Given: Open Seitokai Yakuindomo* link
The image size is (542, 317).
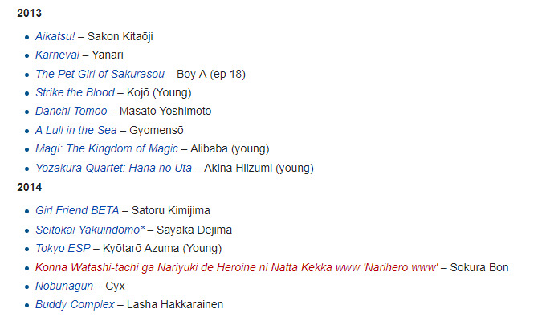Looking at the screenshot, I should pos(90,230).
